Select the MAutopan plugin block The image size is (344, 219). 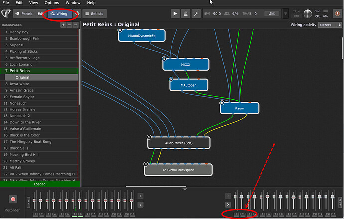coord(188,85)
